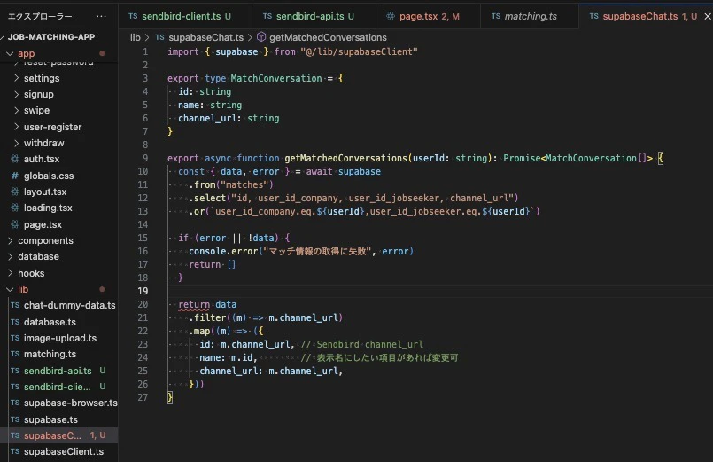The height and width of the screenshot is (462, 713).
Task: Click the closing bracket on line 27
Action: pyautogui.click(x=170, y=397)
